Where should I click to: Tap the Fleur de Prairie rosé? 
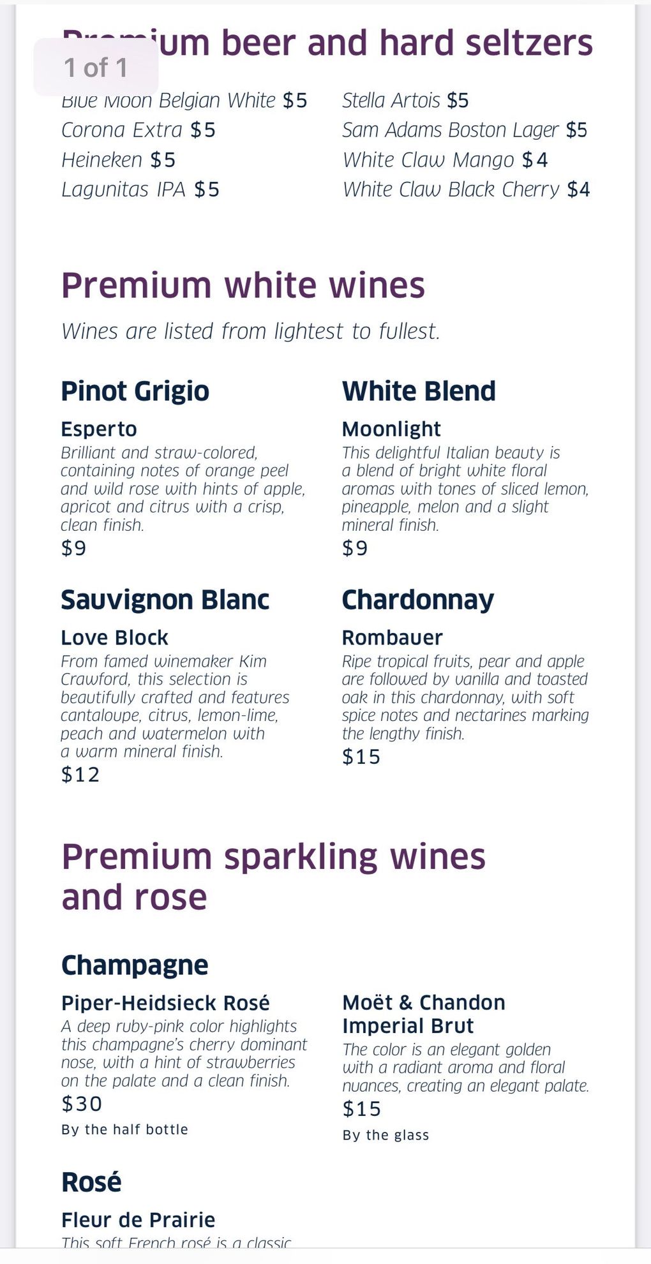pyautogui.click(x=138, y=1220)
